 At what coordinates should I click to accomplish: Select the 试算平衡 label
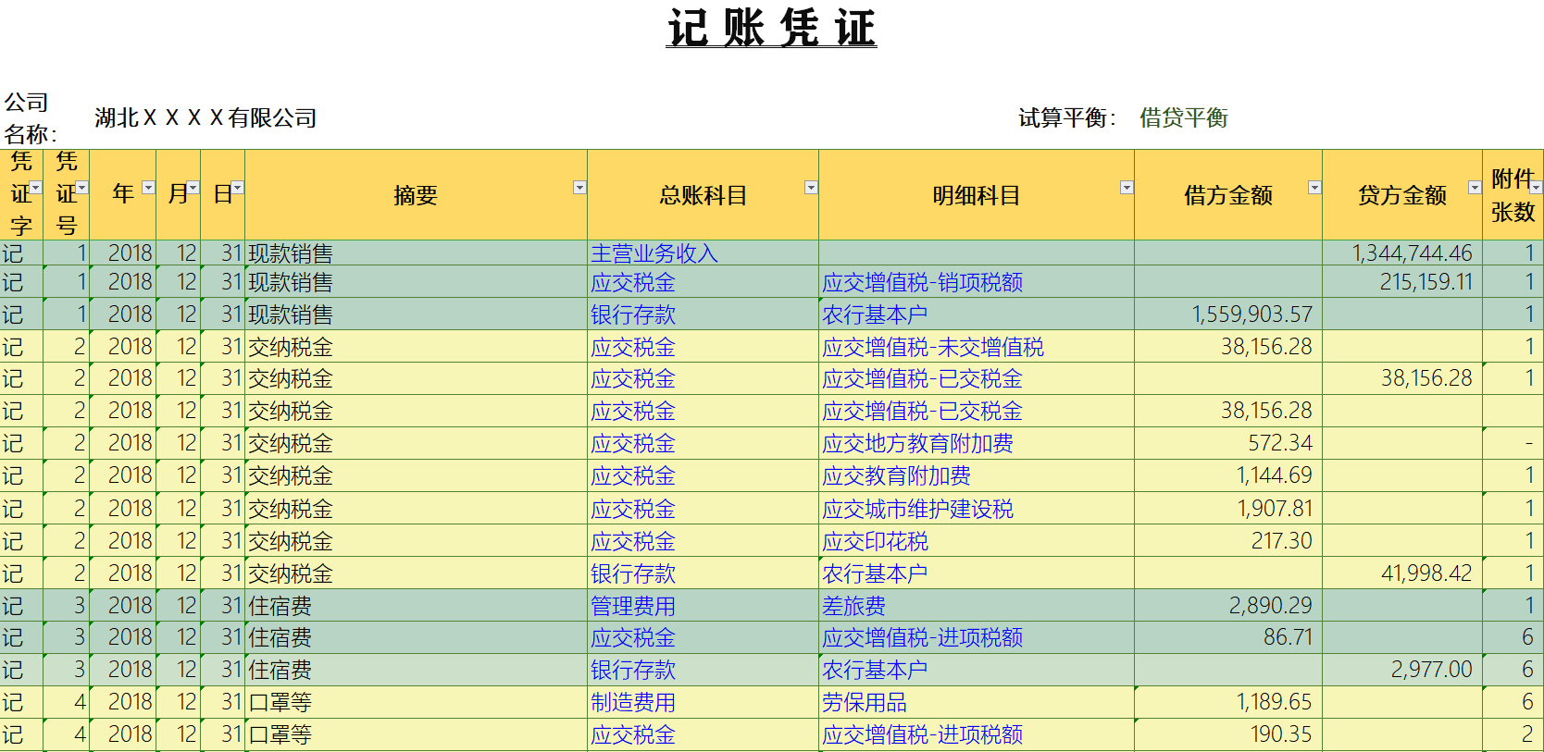coord(1067,118)
